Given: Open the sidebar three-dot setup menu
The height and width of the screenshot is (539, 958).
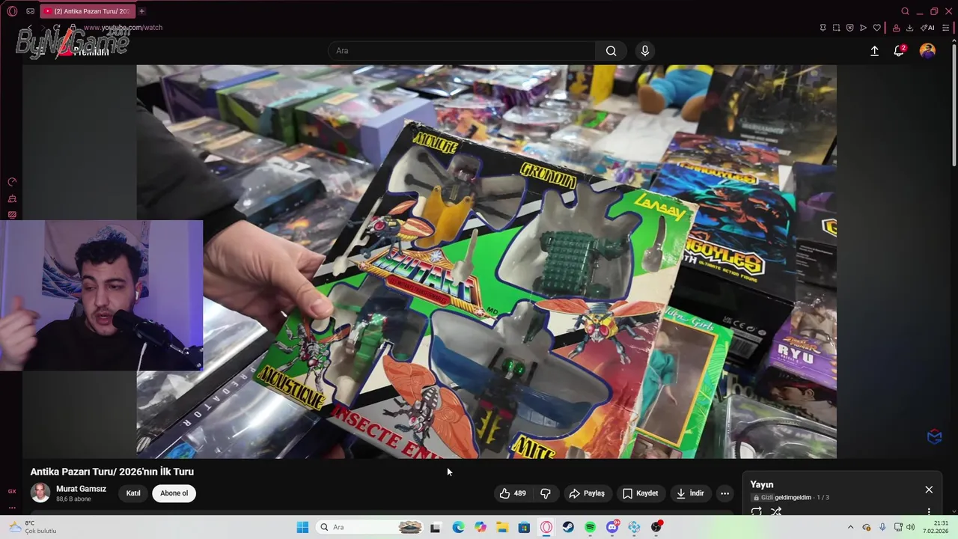Looking at the screenshot, I should point(12,508).
